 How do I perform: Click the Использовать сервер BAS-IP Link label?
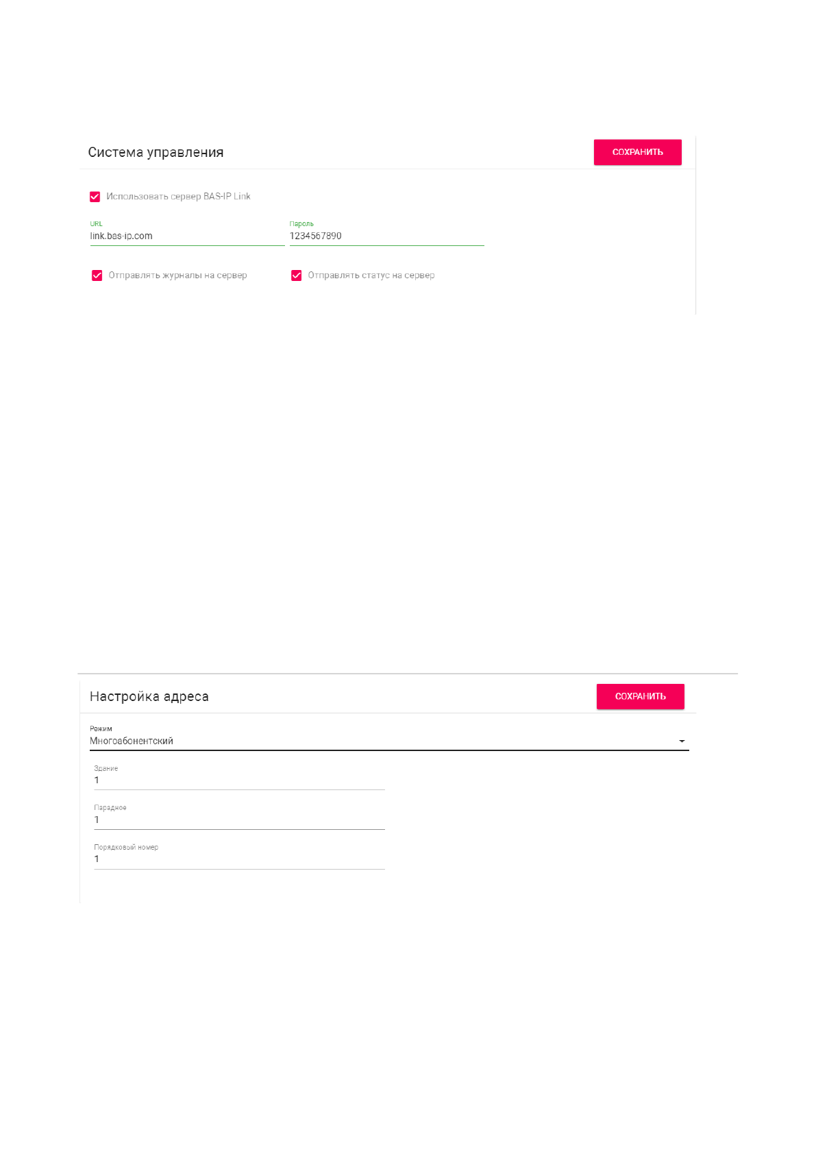(178, 197)
